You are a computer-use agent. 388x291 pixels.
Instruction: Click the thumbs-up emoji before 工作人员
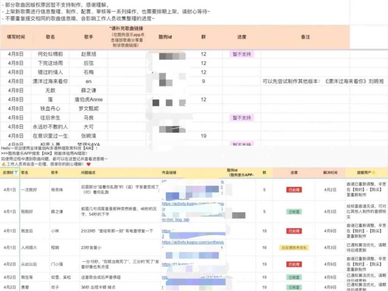coord(4,164)
